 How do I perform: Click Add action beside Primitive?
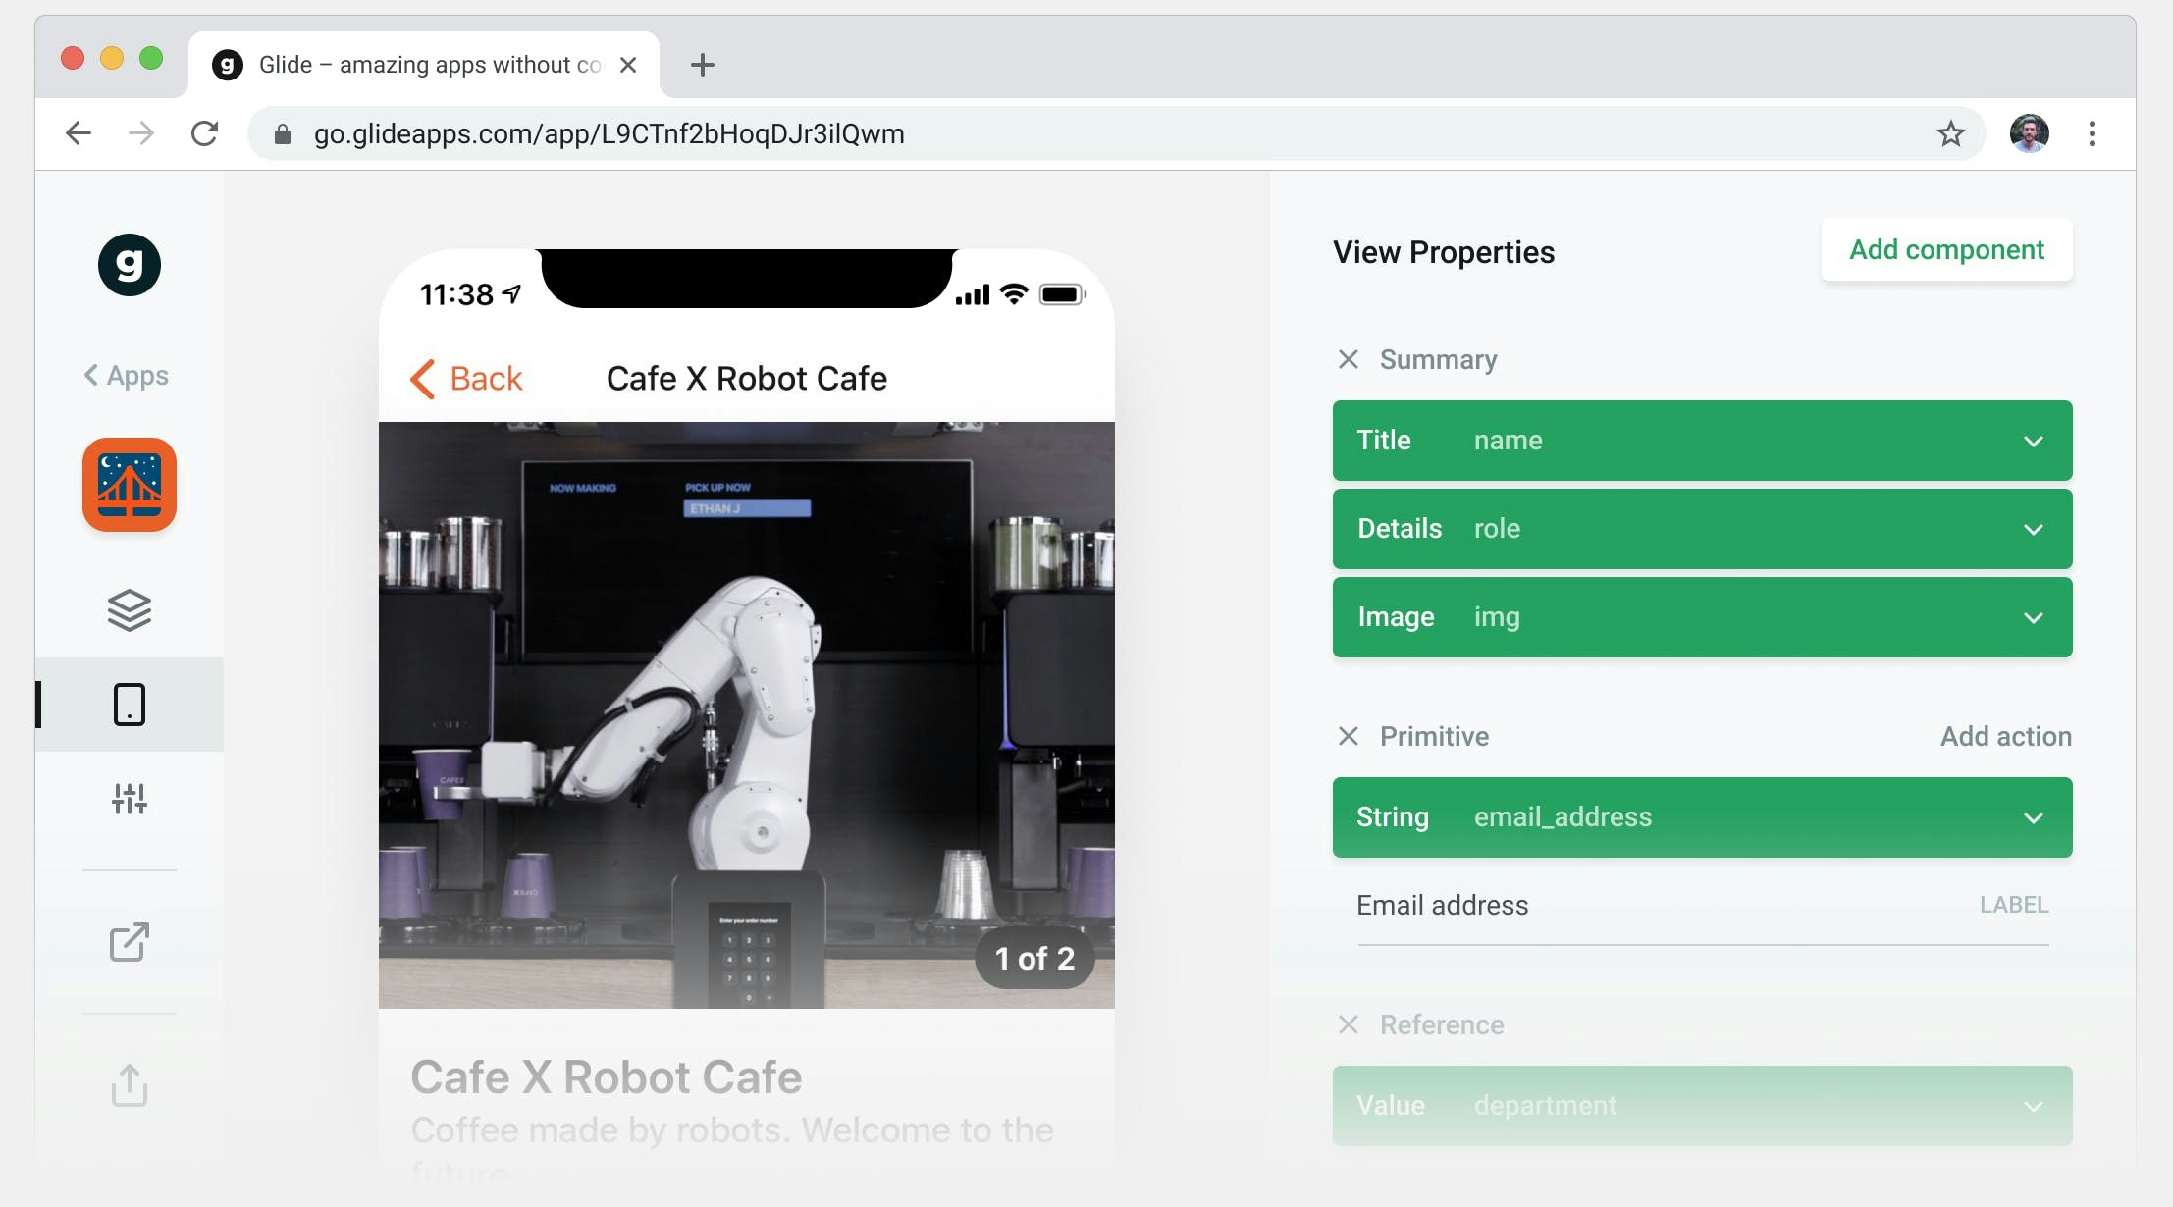(x=2005, y=736)
